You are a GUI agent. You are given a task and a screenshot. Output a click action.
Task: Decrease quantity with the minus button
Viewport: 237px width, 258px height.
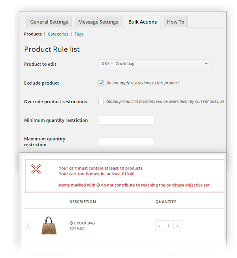pyautogui.click(x=159, y=226)
